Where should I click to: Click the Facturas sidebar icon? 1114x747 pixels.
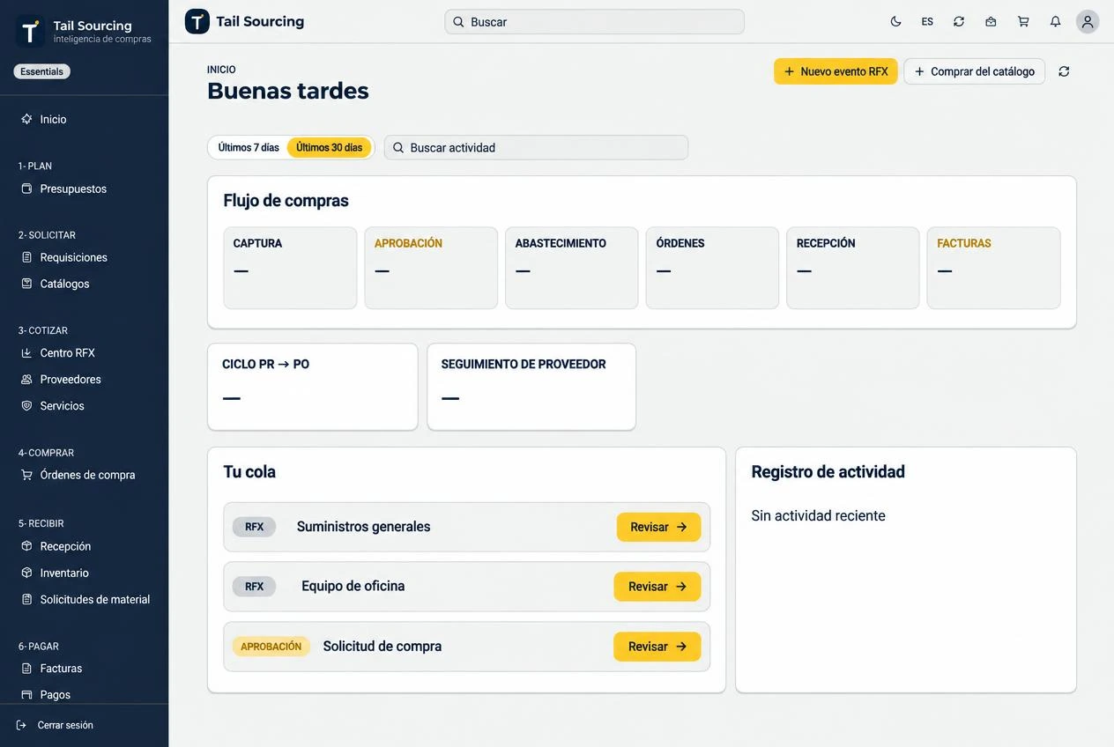click(x=26, y=669)
